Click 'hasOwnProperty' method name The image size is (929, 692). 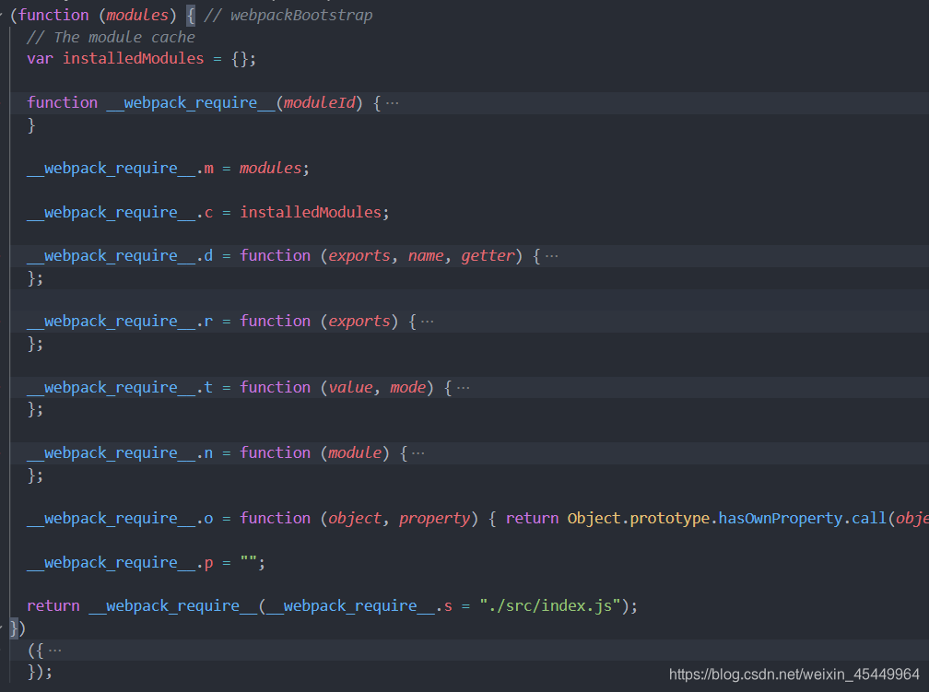(x=781, y=519)
